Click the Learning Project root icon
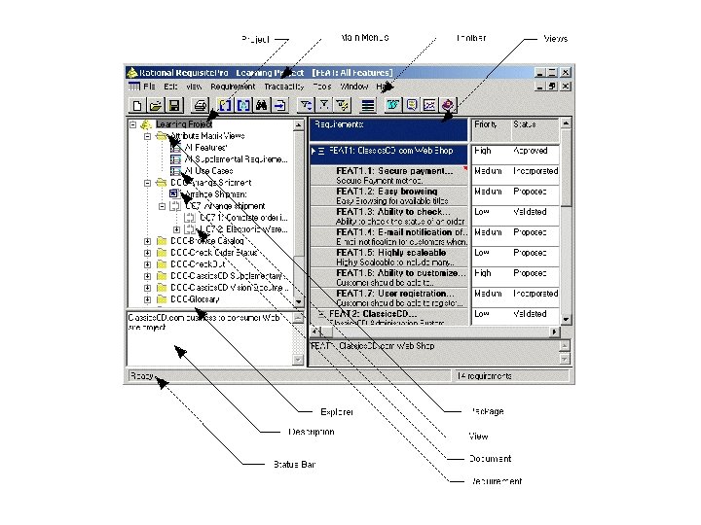The image size is (701, 525). click(x=146, y=124)
